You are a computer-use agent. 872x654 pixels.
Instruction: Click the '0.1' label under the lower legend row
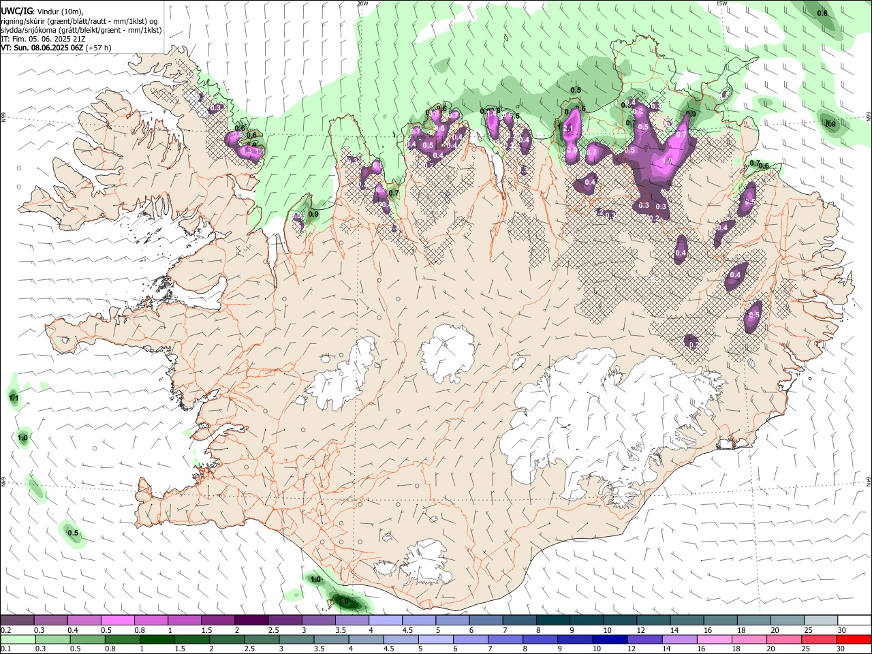6,649
